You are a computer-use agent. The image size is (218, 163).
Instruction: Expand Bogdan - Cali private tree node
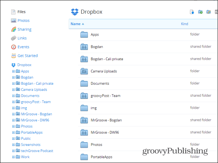(13, 83)
